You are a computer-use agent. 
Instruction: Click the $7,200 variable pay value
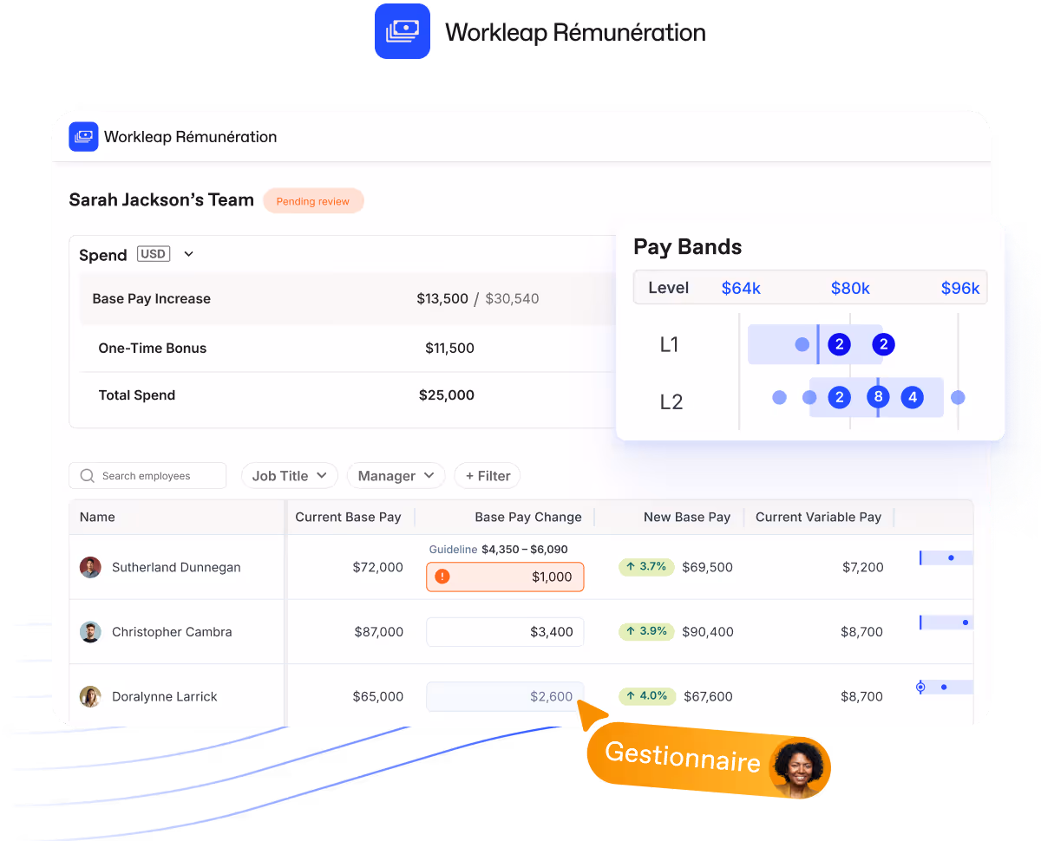coord(863,567)
